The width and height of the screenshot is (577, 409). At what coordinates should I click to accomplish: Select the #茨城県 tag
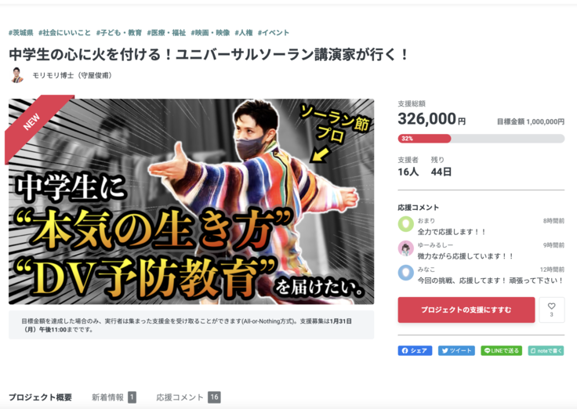click(x=21, y=33)
